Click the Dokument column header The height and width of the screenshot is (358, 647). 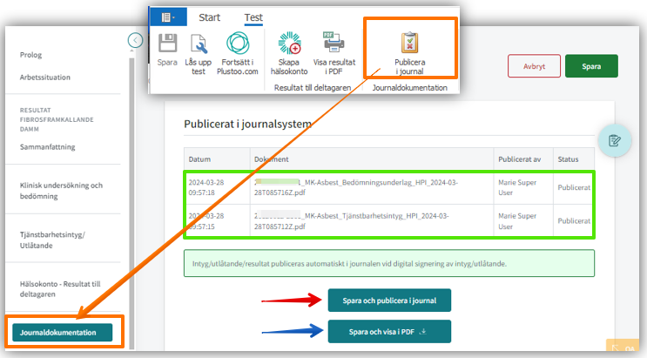click(x=271, y=159)
